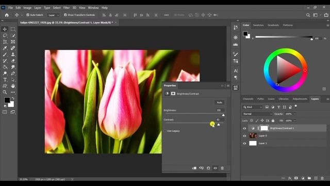Reset adjustment defaults in Properties panel
Image resolution: width=330 pixels, height=186 pixels.
[208, 168]
